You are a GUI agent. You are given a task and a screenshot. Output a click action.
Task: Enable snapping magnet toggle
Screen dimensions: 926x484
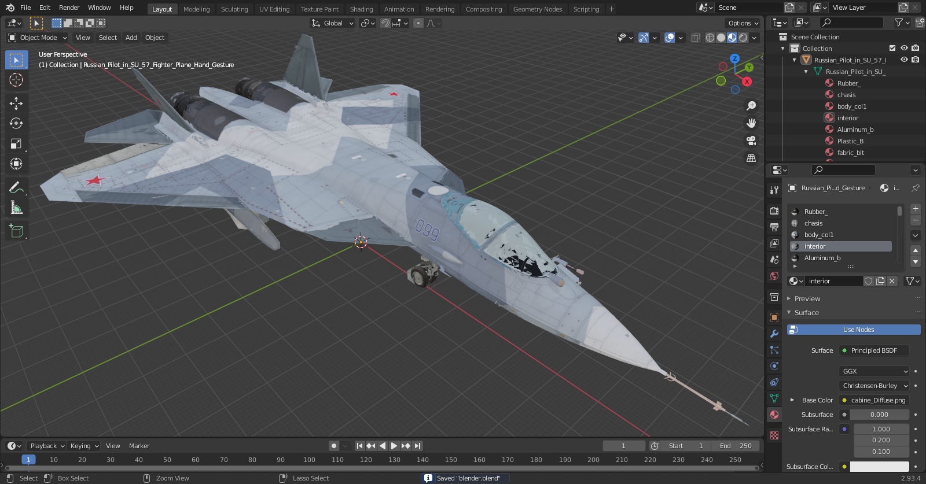pos(385,23)
